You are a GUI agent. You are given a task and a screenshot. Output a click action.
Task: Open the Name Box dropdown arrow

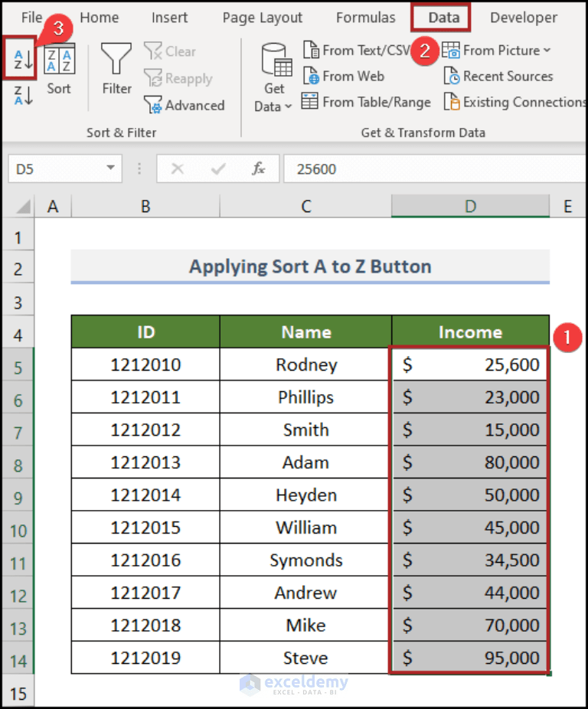click(x=110, y=168)
